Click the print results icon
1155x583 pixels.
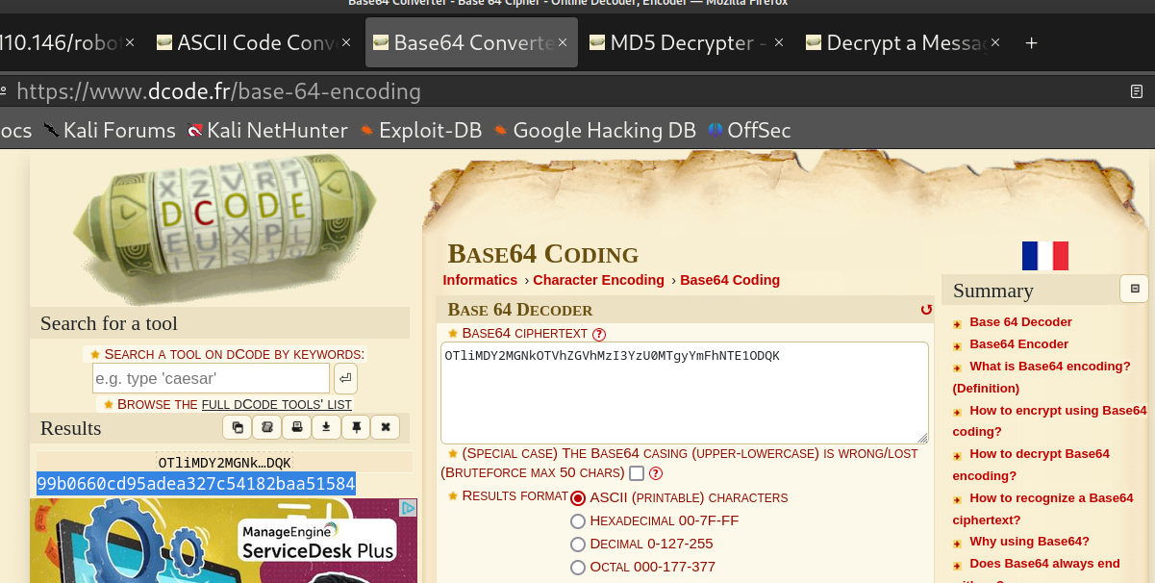pyautogui.click(x=297, y=427)
